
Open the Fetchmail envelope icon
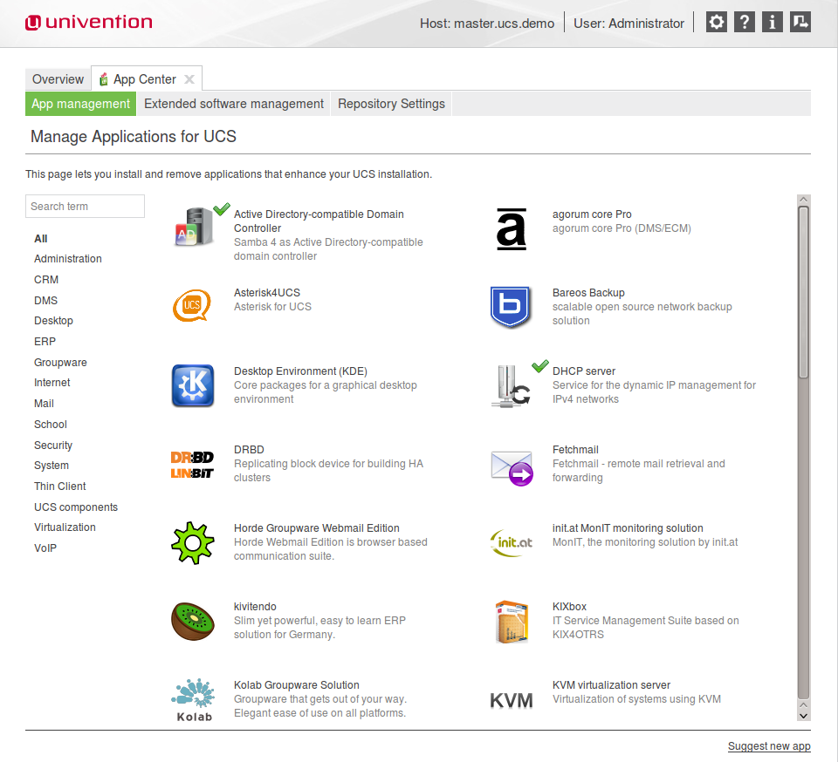click(x=512, y=468)
